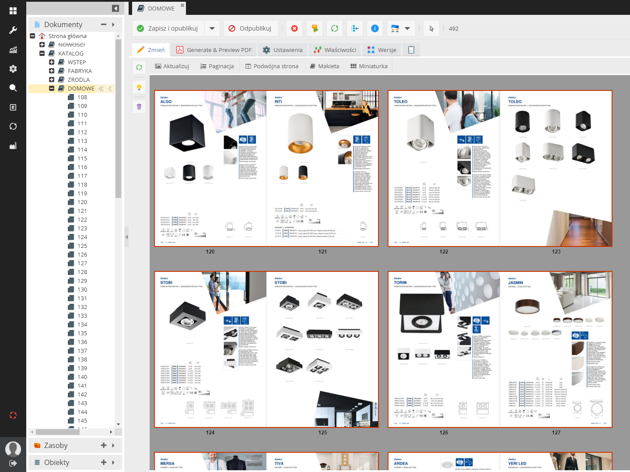The width and height of the screenshot is (630, 472).
Task: Click the Podwójna strona button
Action: click(272, 66)
